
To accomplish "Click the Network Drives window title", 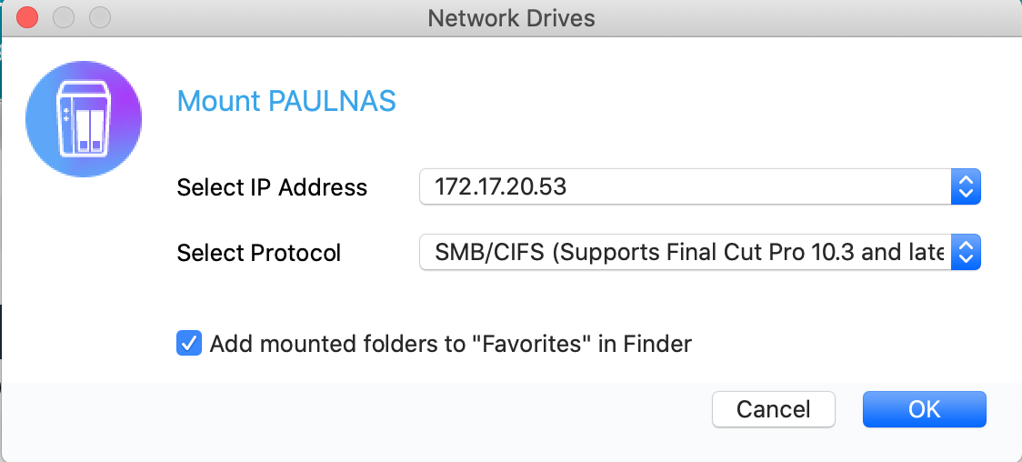I will (x=511, y=17).
